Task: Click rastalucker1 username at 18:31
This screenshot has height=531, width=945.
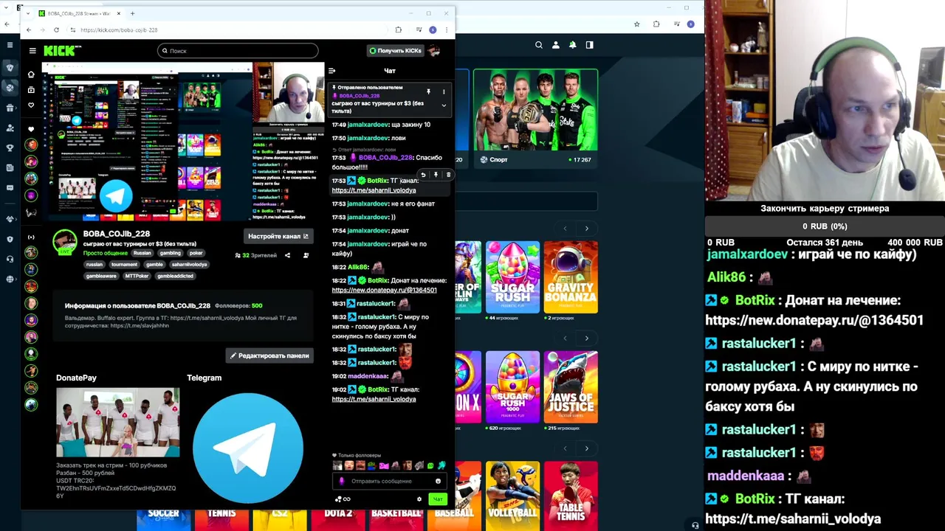Action: (377, 304)
